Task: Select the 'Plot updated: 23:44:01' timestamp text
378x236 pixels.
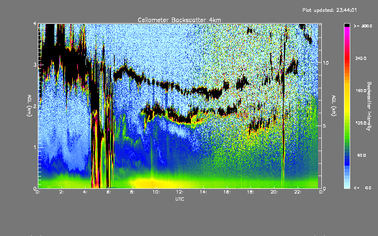Action: click(329, 10)
